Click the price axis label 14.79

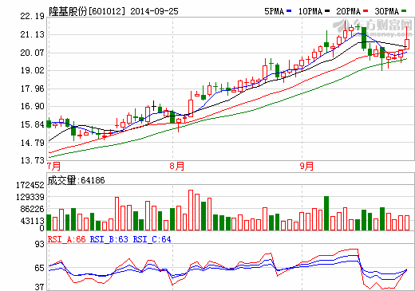point(32,143)
